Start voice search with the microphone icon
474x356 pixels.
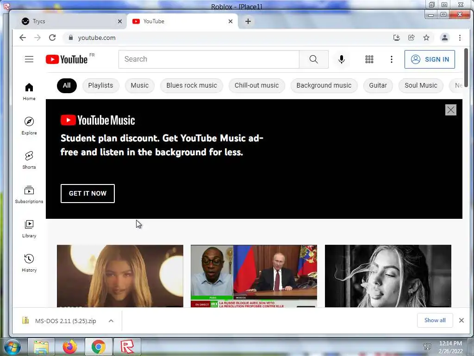coord(342,59)
